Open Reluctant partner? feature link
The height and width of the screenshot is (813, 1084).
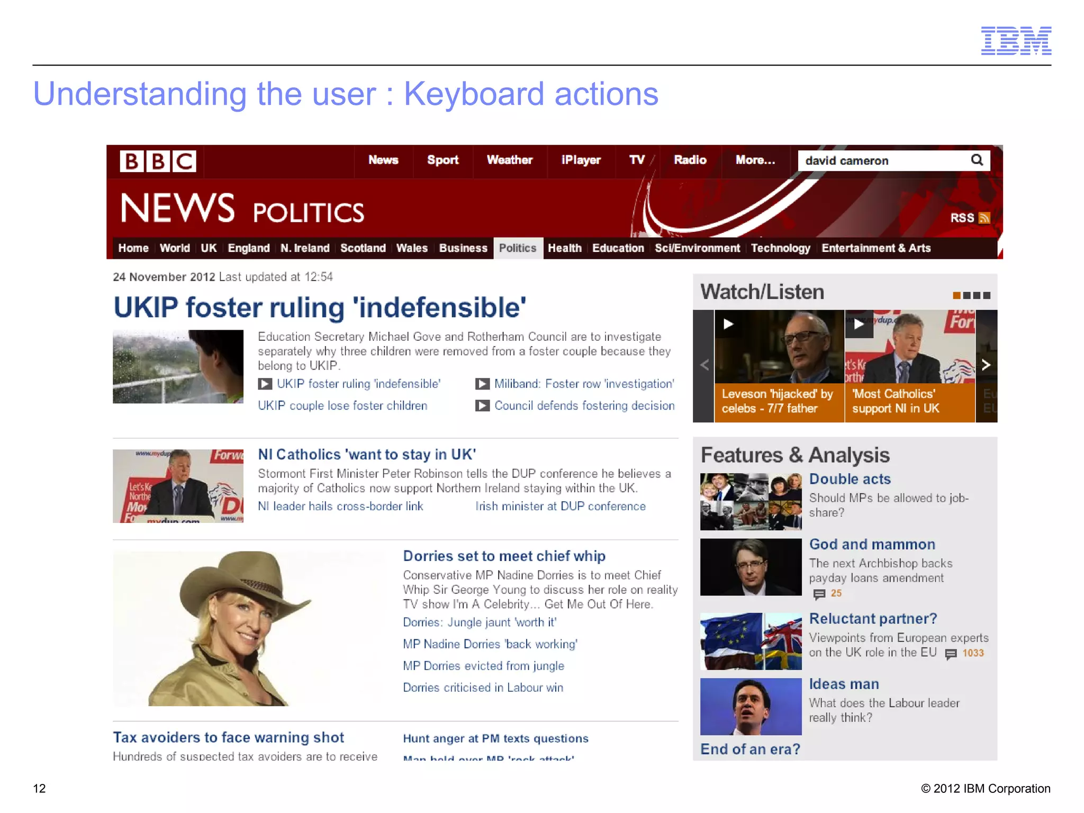[873, 619]
